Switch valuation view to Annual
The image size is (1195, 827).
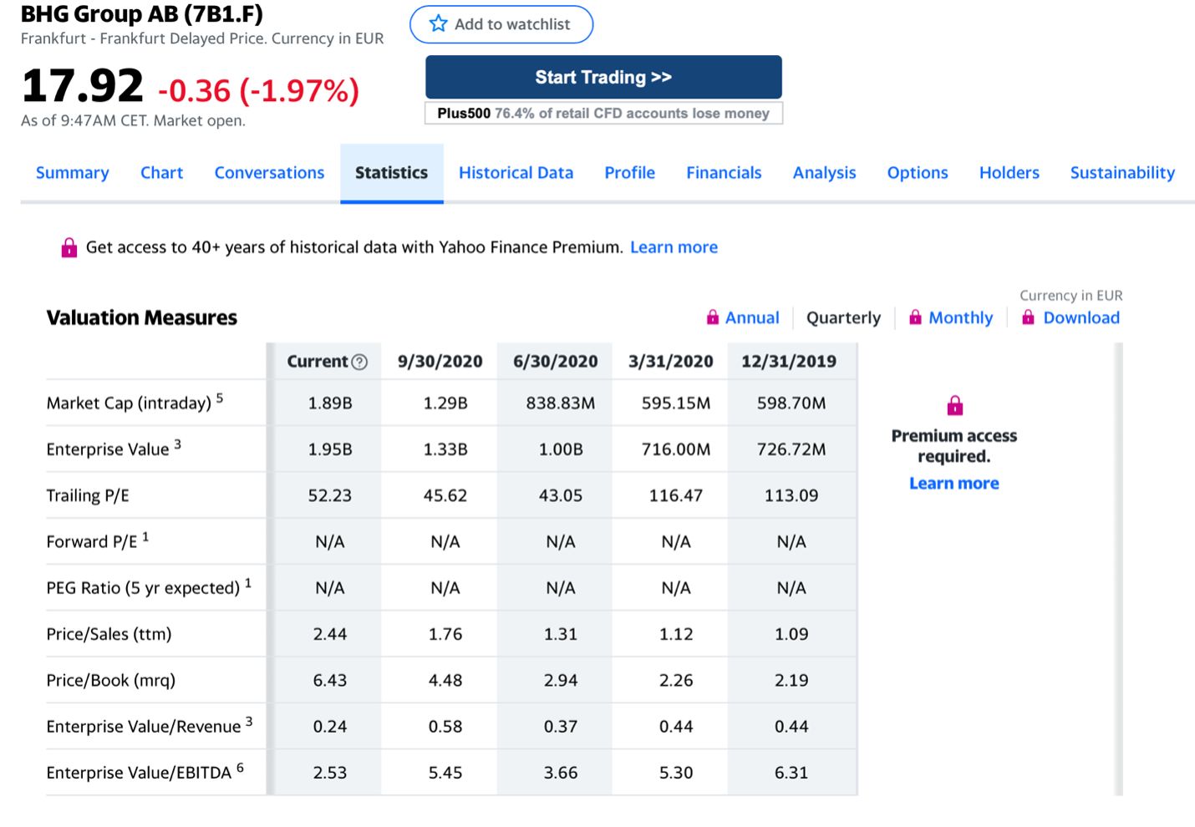click(751, 318)
